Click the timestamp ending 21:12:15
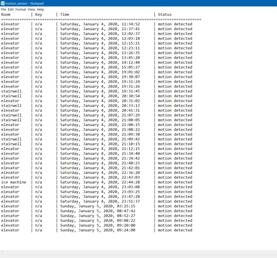Viewport: 277px width, 258px height. (x=100, y=149)
